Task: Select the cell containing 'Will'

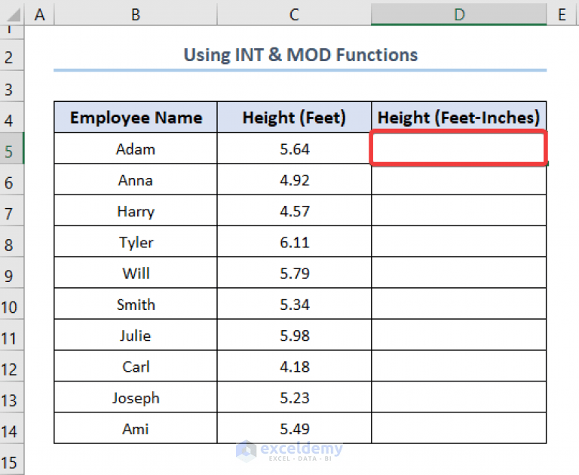Action: coord(136,273)
